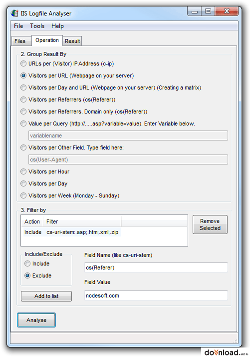Open the File menu

point(18,26)
